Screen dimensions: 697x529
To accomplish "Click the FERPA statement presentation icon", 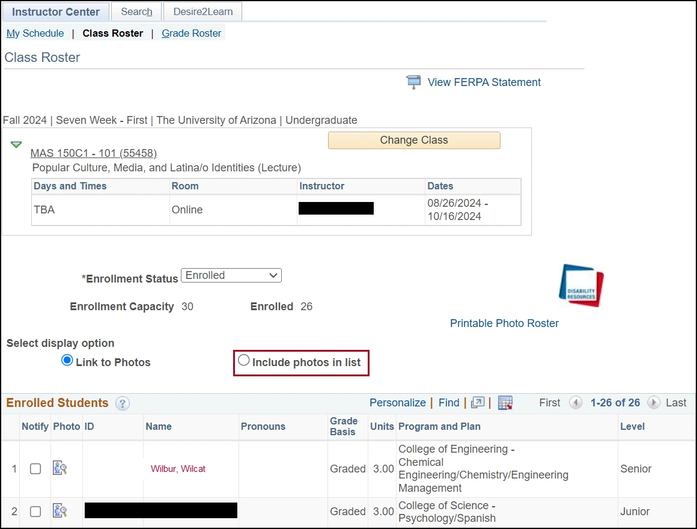I will point(413,82).
